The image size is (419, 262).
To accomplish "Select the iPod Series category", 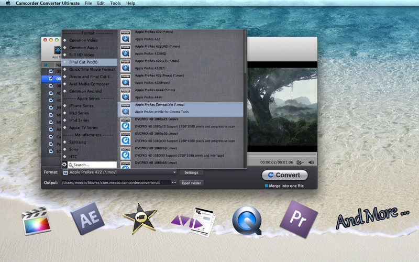I will [x=89, y=121].
